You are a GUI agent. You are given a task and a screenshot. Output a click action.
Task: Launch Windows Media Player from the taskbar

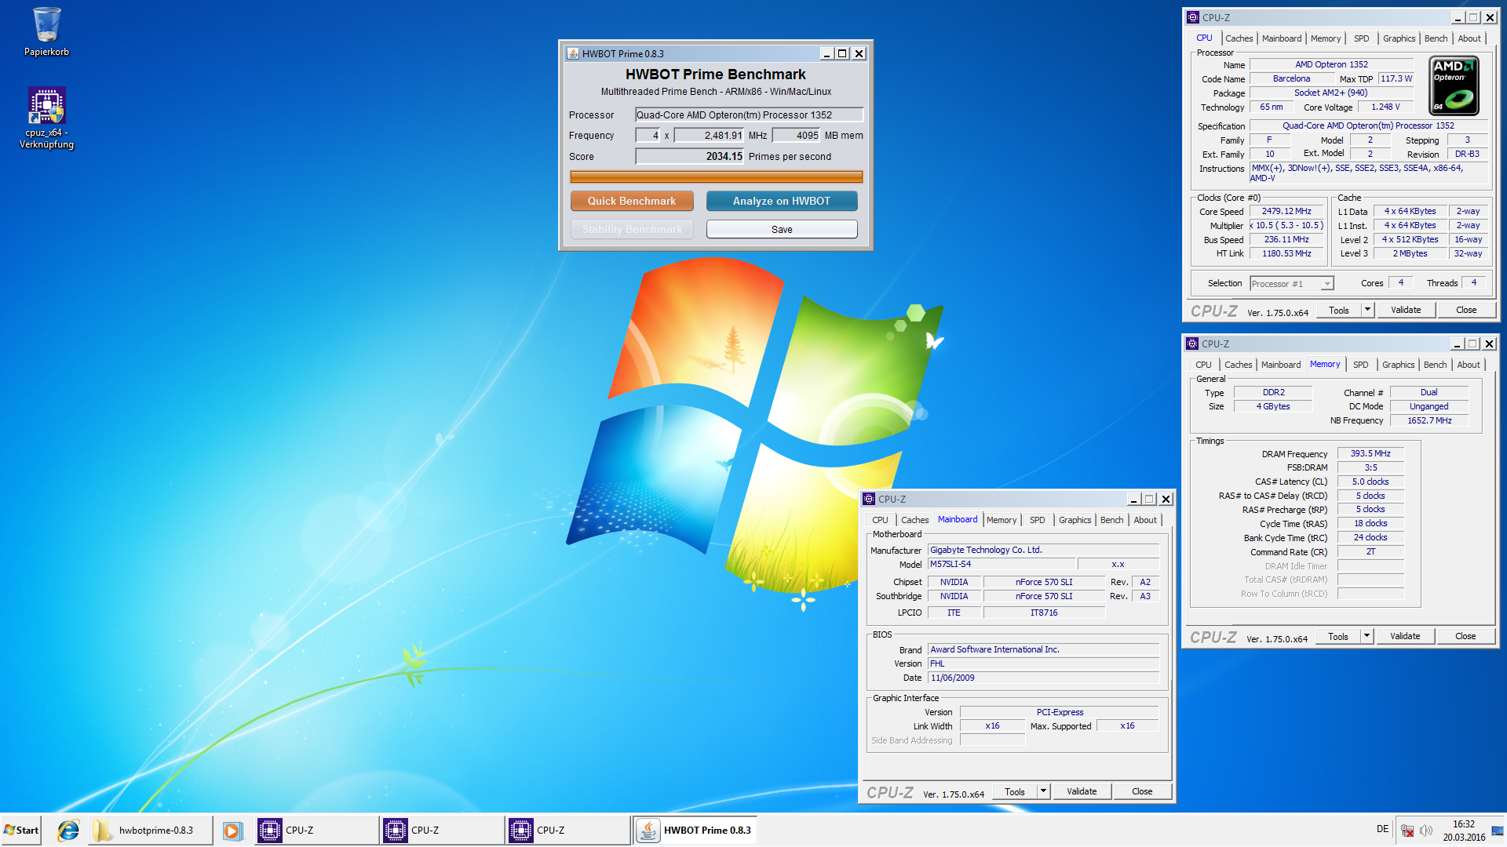point(232,830)
